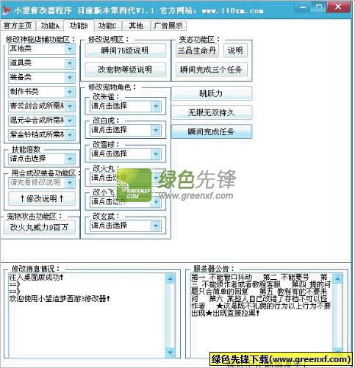The image size is (355, 368).
Task: Expand the 道具类 dropdown
Action: [70, 63]
